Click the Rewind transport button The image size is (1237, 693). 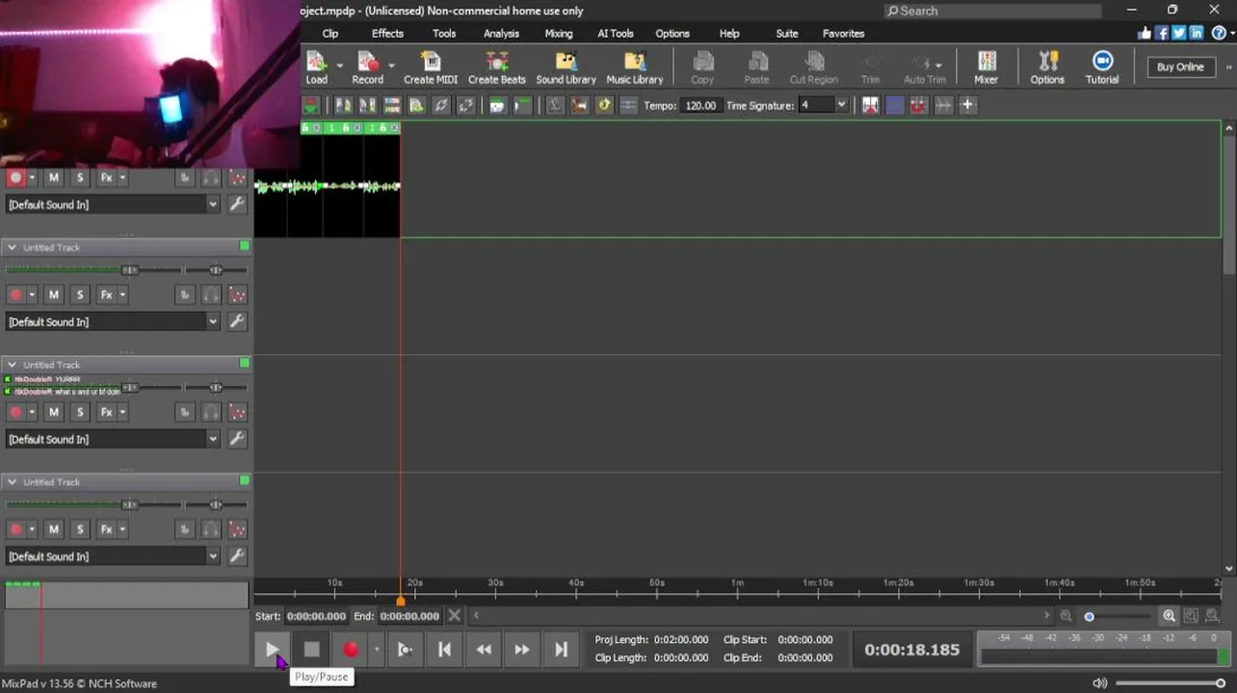pyautogui.click(x=484, y=650)
